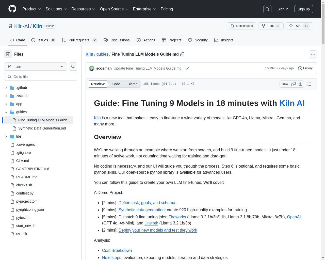Screen dimensions: 325x260
Task: Open the Solutions menu dropdown
Action: tap(56, 9)
